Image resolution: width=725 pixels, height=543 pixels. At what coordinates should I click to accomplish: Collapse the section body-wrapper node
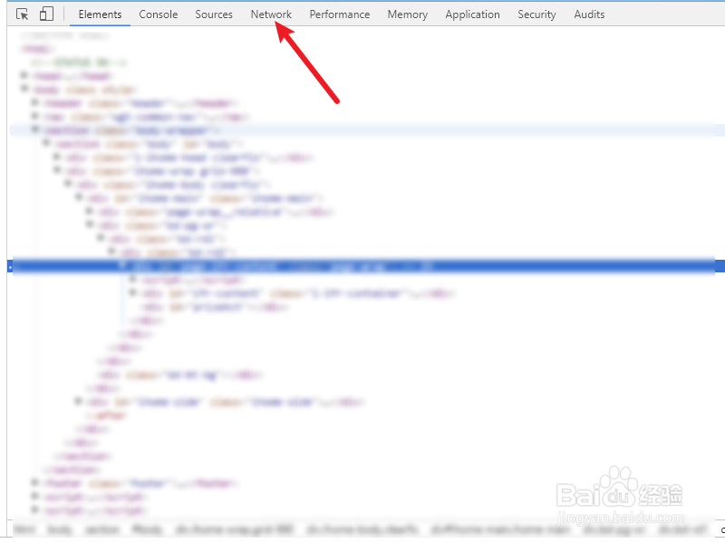[x=35, y=129]
